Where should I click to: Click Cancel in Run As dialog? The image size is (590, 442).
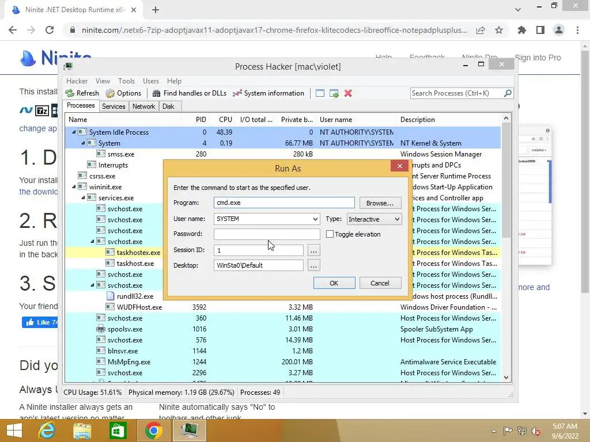[x=380, y=283]
